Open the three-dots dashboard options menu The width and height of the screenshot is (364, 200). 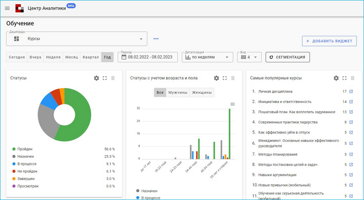point(156,39)
